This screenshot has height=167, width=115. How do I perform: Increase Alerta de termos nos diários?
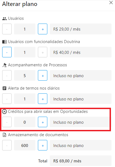[42, 99]
